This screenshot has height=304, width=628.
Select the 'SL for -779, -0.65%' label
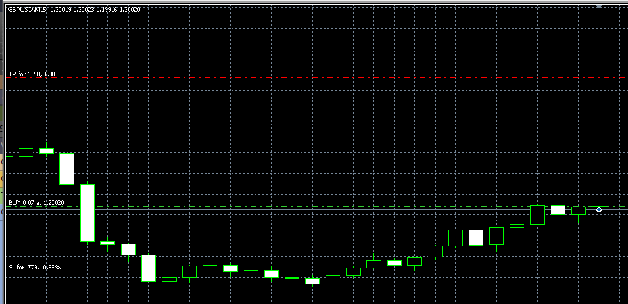click(35, 267)
